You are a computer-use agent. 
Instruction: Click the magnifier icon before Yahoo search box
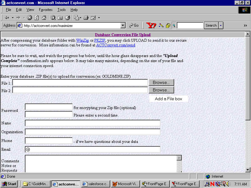pyautogui.click(x=174, y=25)
